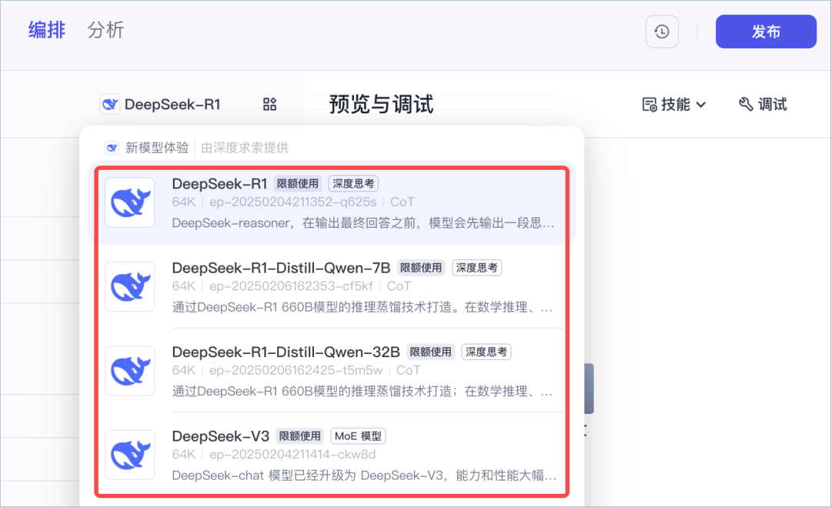Click 深度思考 tag on DeepSeek-R1 row
The width and height of the screenshot is (831, 507).
pos(353,184)
